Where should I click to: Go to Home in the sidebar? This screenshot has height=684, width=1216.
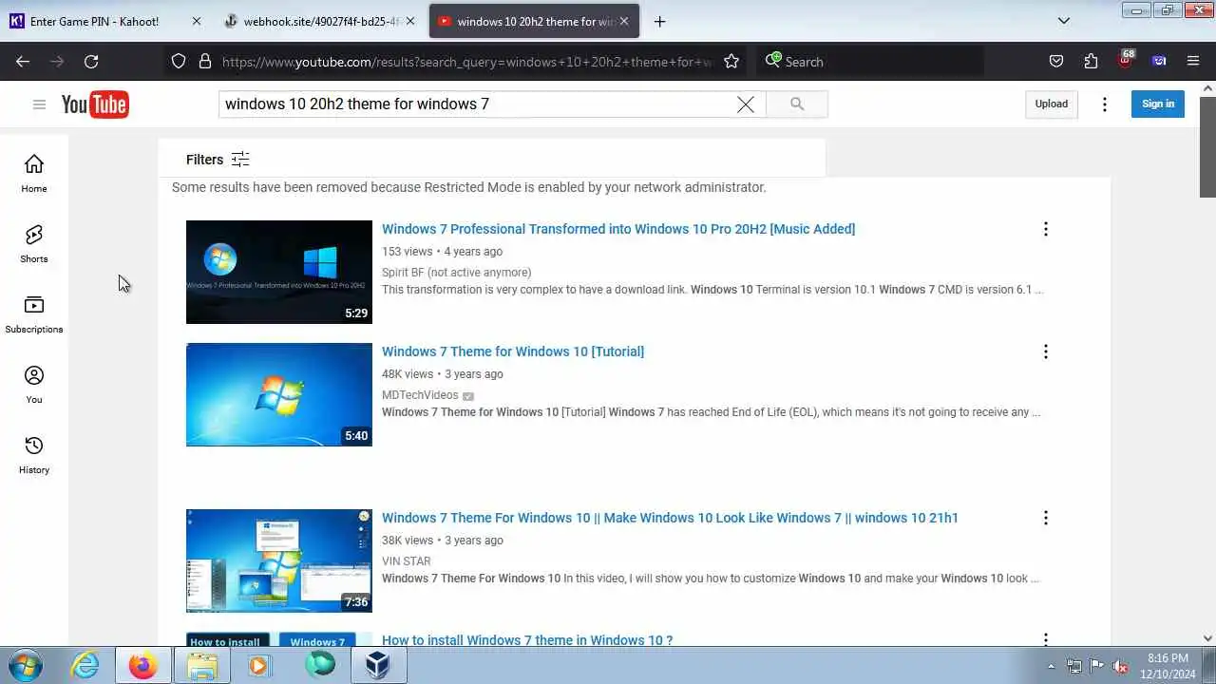pos(34,174)
